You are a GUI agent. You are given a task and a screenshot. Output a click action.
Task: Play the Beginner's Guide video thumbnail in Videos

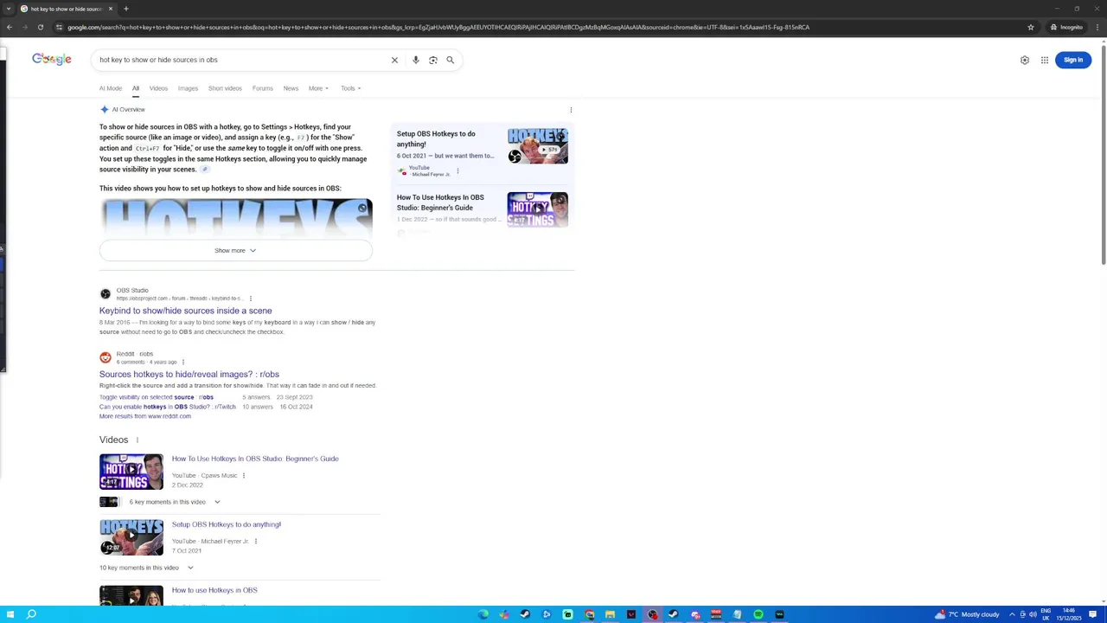[131, 472]
